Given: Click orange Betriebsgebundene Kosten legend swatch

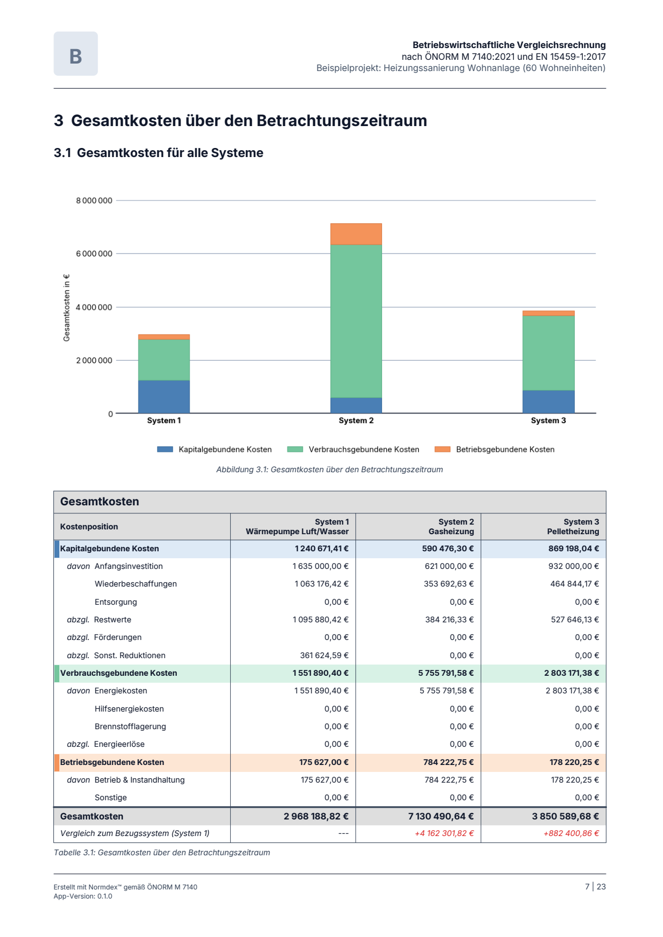Looking at the screenshot, I should coord(442,449).
